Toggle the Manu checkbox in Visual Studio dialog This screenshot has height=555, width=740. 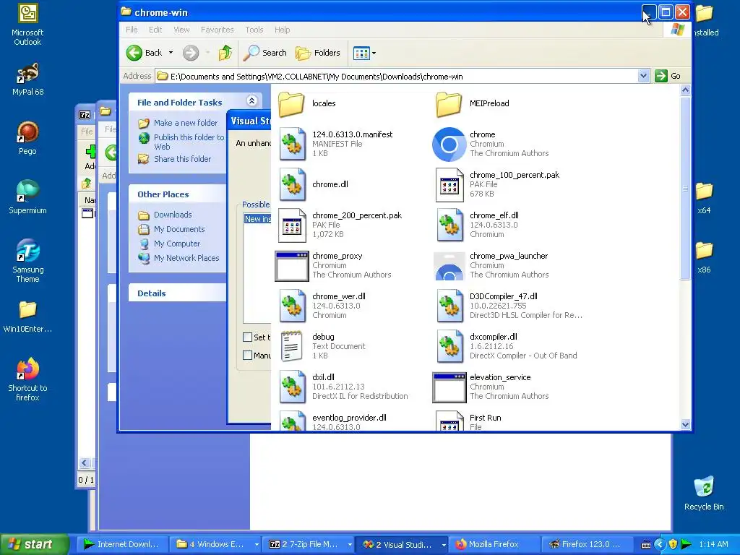[247, 355]
